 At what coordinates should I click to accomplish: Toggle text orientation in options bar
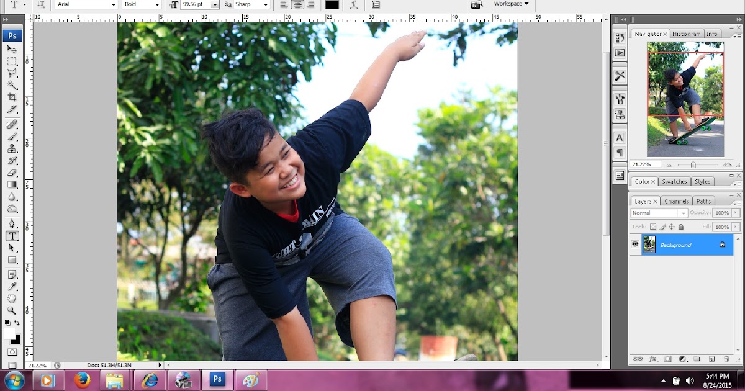click(41, 4)
